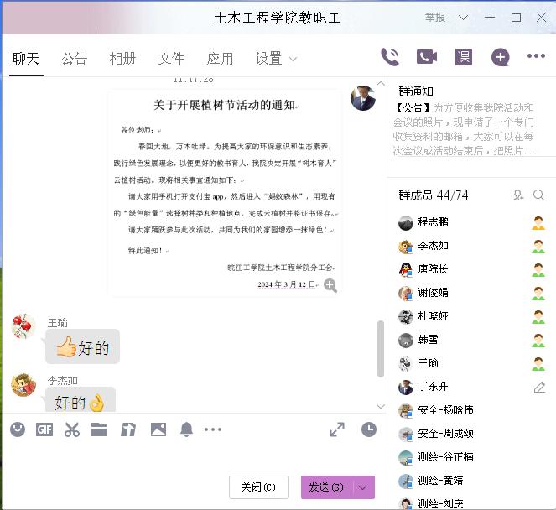
Task: Click the 关闭 button
Action: [x=258, y=487]
